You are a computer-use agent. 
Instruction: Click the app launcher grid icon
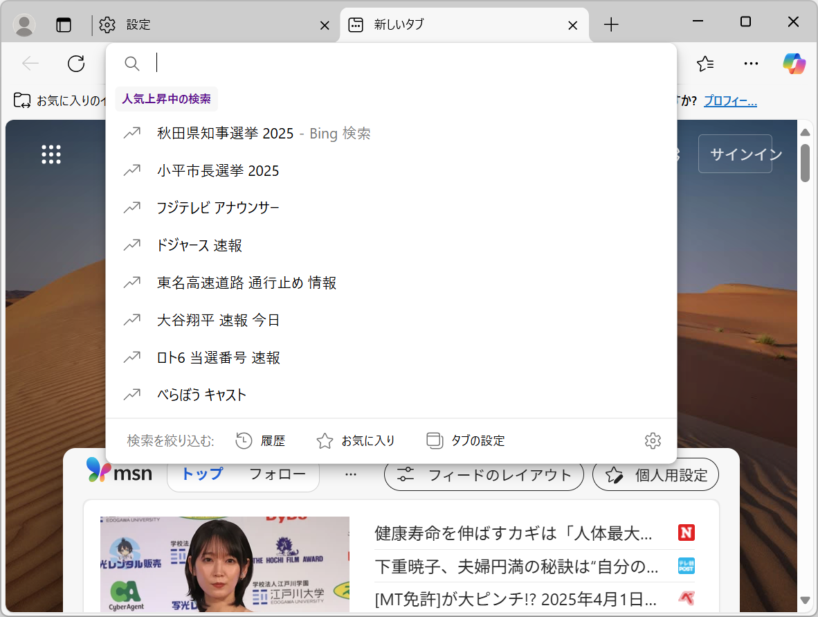tap(51, 154)
